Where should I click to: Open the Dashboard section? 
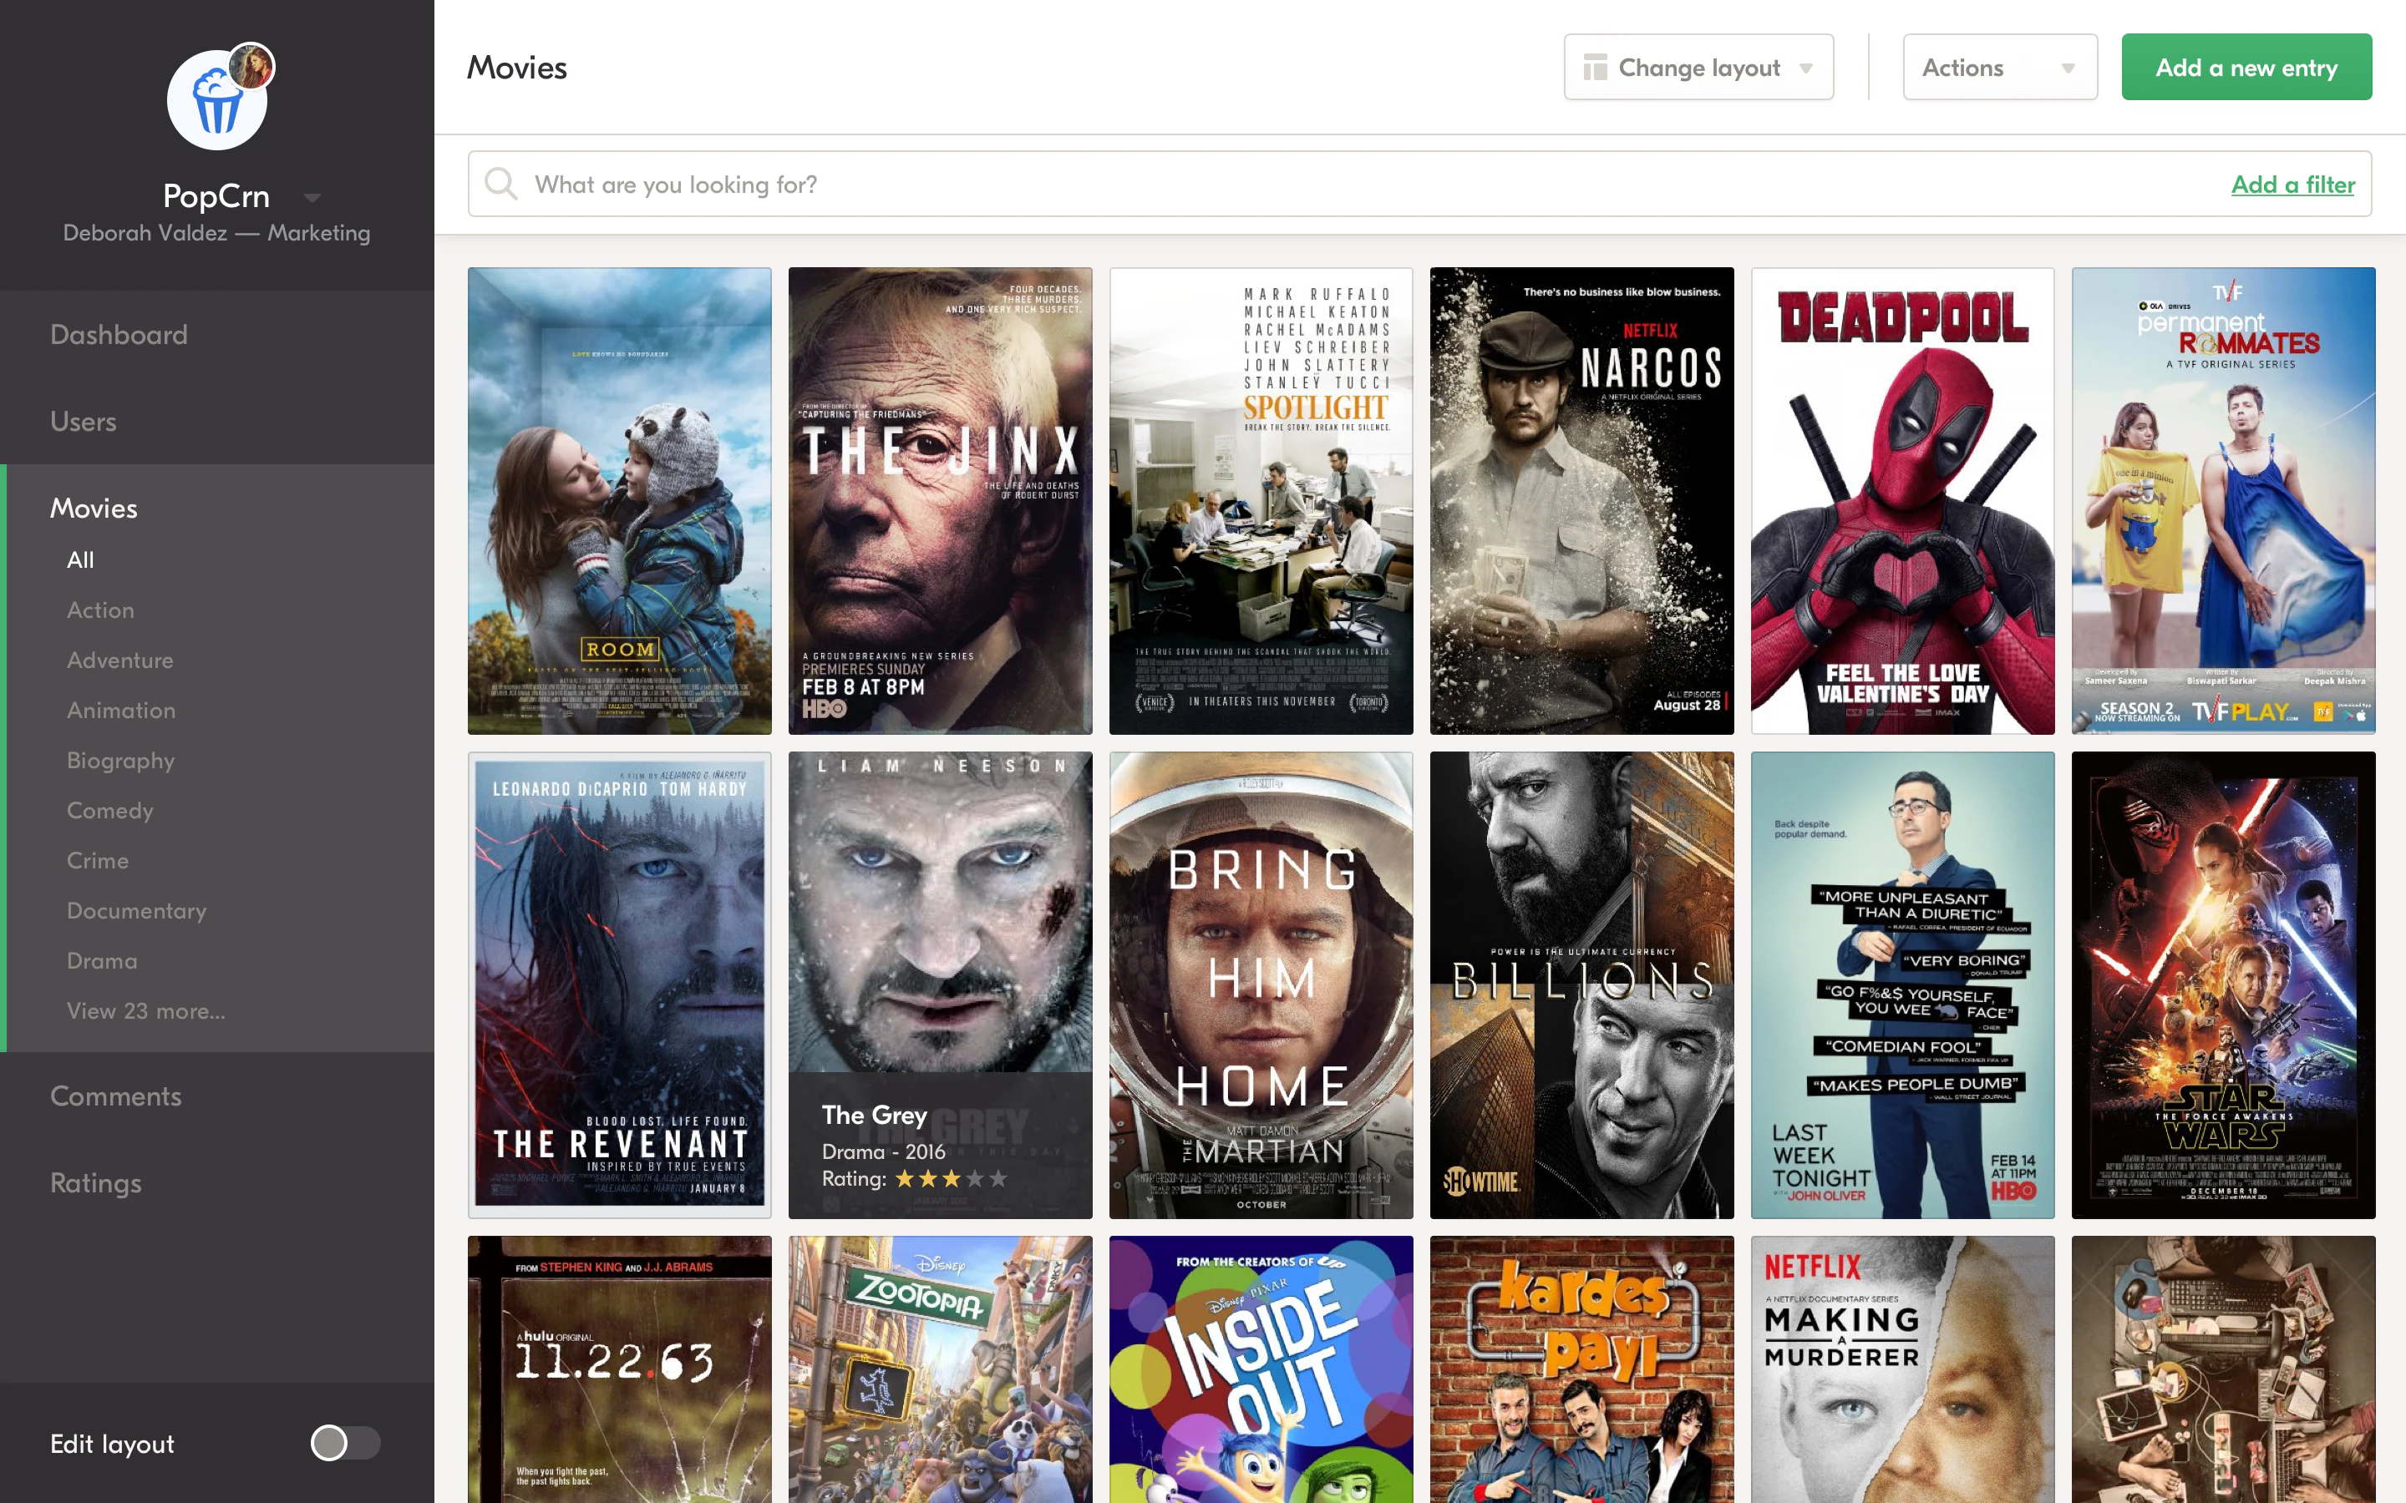[119, 335]
